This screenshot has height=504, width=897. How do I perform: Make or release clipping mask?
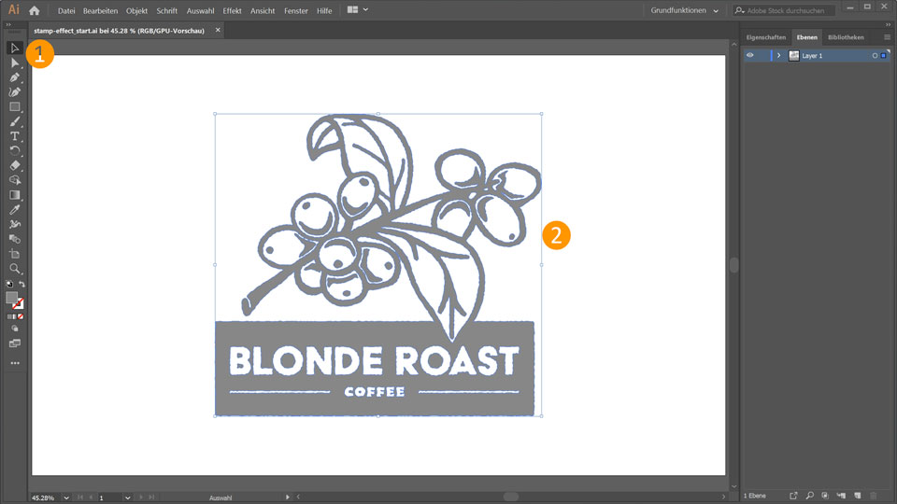pyautogui.click(x=825, y=496)
